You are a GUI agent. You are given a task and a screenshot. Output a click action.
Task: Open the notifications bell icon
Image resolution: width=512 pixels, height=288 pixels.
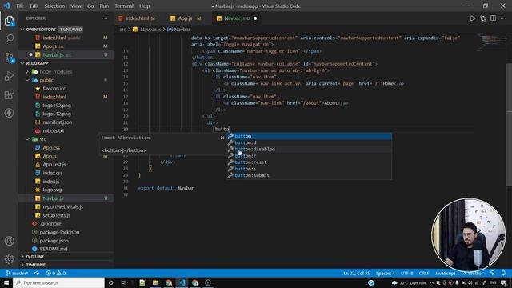point(503,273)
